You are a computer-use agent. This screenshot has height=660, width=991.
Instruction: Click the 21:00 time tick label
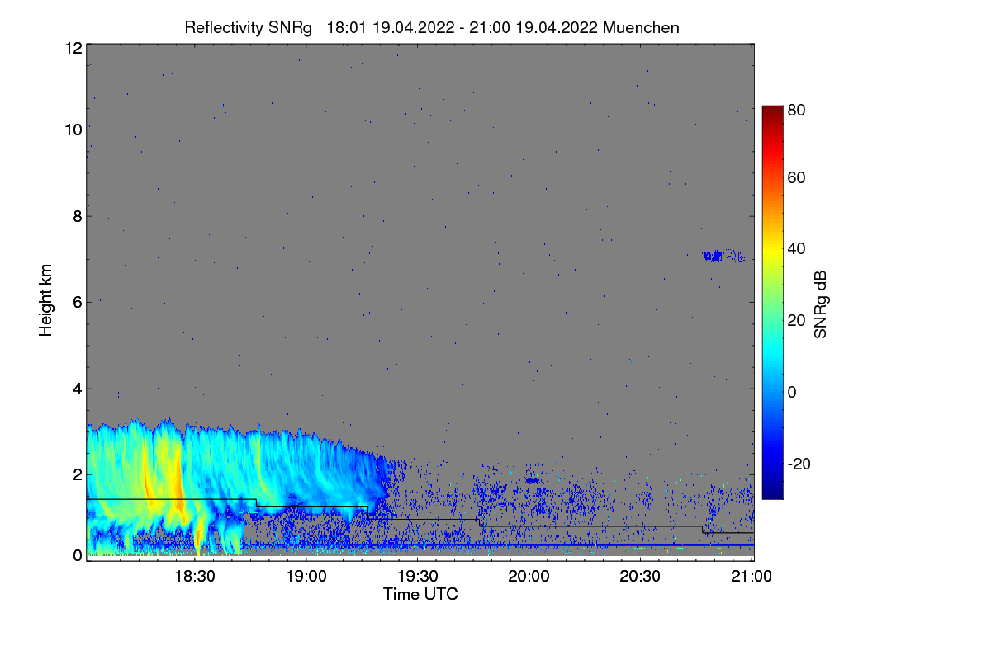(752, 577)
